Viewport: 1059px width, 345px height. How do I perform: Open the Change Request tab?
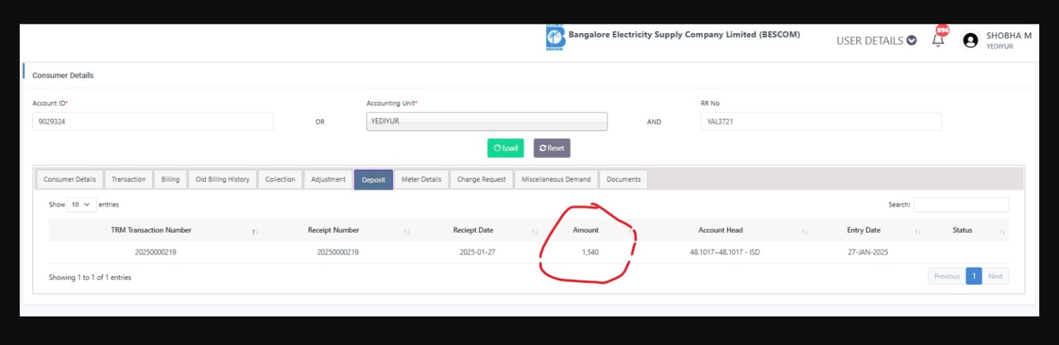tap(481, 180)
